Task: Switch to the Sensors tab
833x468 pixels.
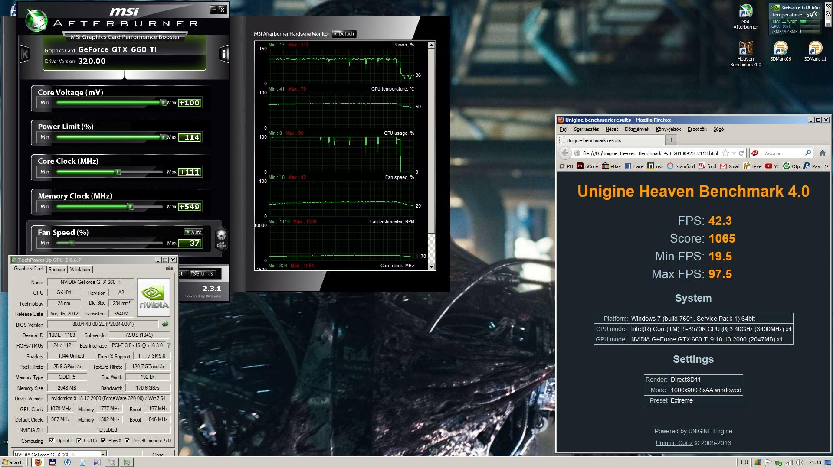Action: 56,269
